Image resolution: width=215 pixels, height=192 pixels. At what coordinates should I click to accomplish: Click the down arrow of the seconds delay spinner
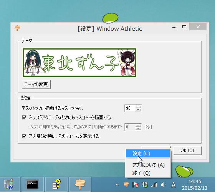point(138,129)
